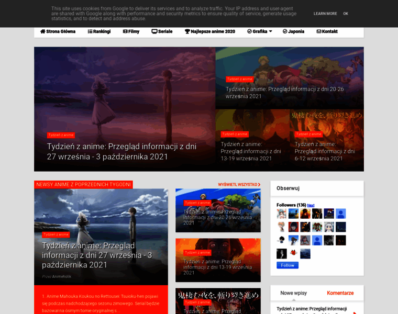Click the check-circle icon beside Grafika
The height and width of the screenshot is (314, 398).
point(249,31)
